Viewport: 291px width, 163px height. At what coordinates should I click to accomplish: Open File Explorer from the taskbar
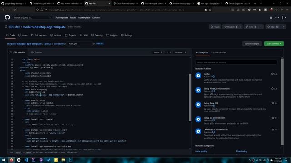(63, 160)
